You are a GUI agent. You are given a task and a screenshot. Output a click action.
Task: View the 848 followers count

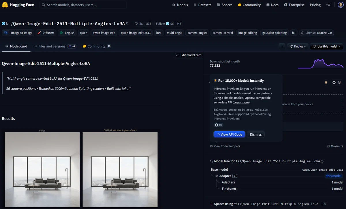(179, 24)
